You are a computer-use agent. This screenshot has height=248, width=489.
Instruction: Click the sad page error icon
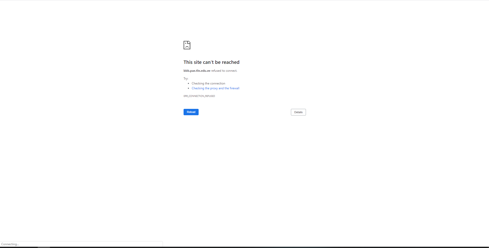pos(187,45)
